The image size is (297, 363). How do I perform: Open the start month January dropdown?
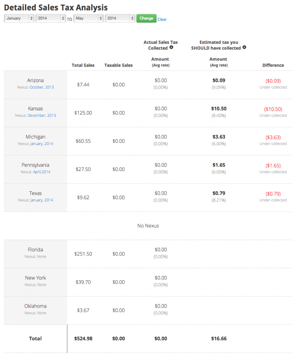[19, 18]
